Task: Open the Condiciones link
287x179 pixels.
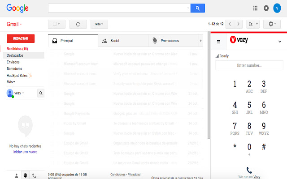Action: (118, 175)
